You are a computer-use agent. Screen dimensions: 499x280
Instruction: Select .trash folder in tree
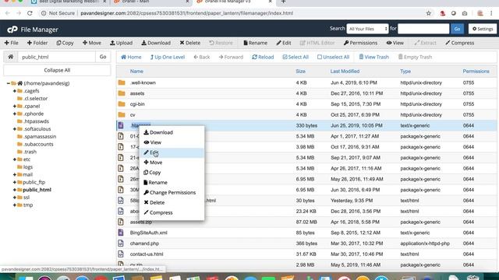click(x=30, y=152)
